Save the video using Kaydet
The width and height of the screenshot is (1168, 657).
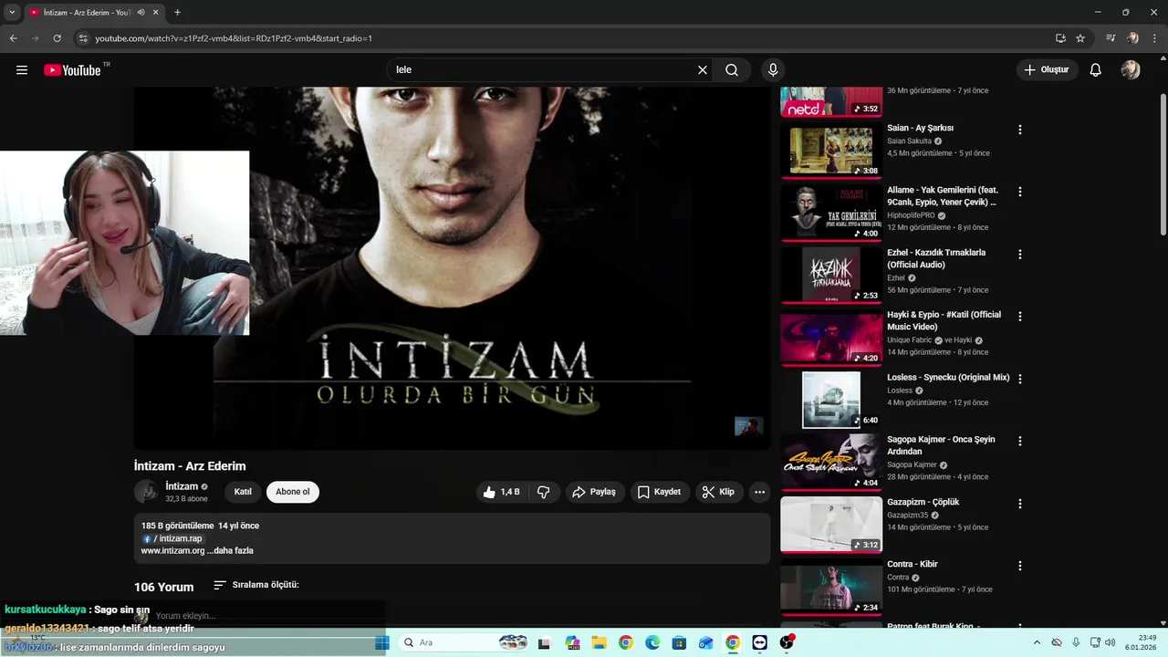click(659, 492)
